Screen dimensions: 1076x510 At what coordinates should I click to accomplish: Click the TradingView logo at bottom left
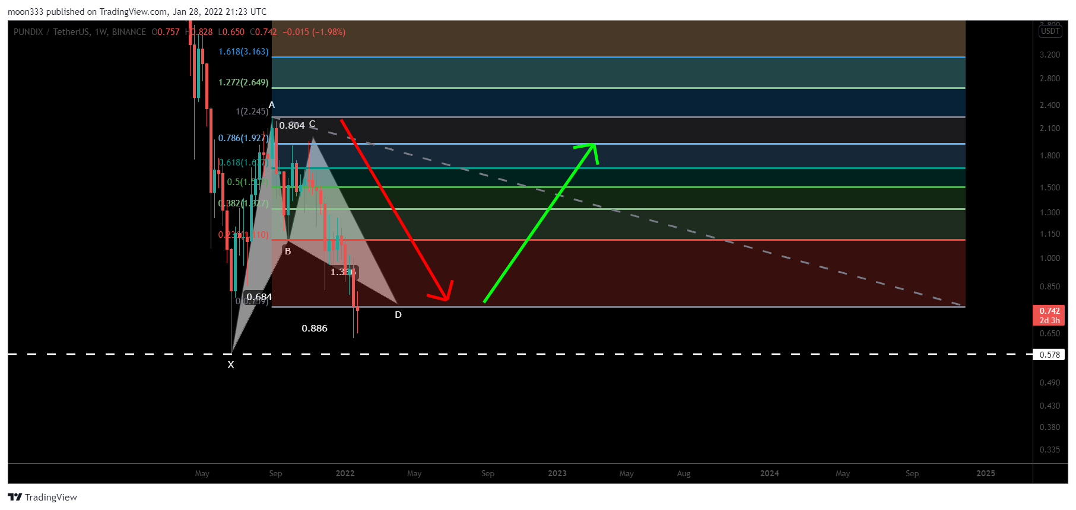pos(42,497)
